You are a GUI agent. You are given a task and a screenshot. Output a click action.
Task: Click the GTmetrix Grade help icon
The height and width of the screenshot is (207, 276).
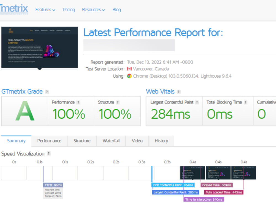pos(47,92)
